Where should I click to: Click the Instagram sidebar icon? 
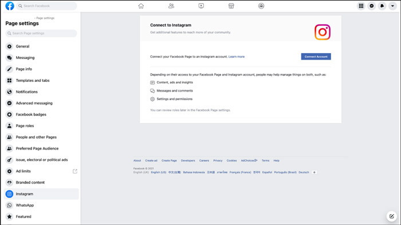tap(10, 194)
